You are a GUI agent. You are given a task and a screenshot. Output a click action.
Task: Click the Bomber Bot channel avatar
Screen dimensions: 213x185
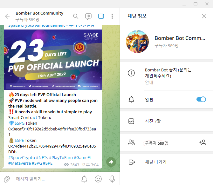pos(137,42)
